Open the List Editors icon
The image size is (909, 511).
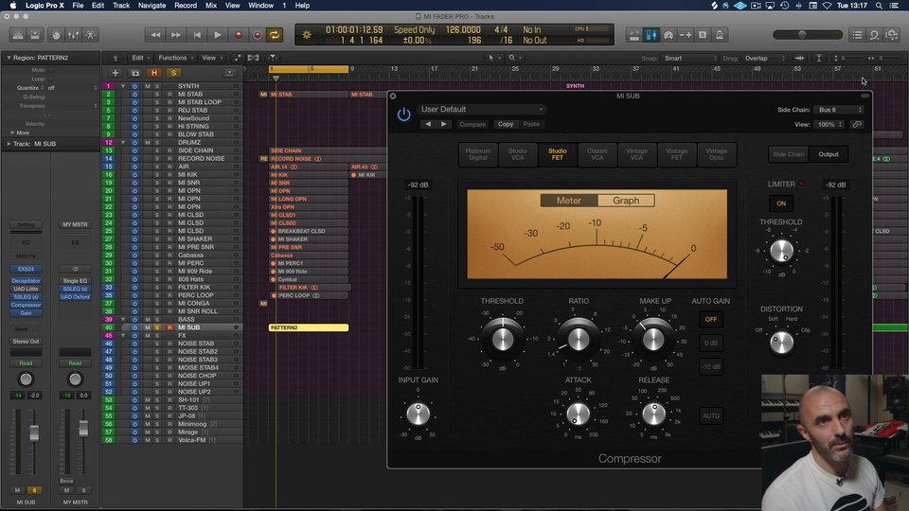857,35
